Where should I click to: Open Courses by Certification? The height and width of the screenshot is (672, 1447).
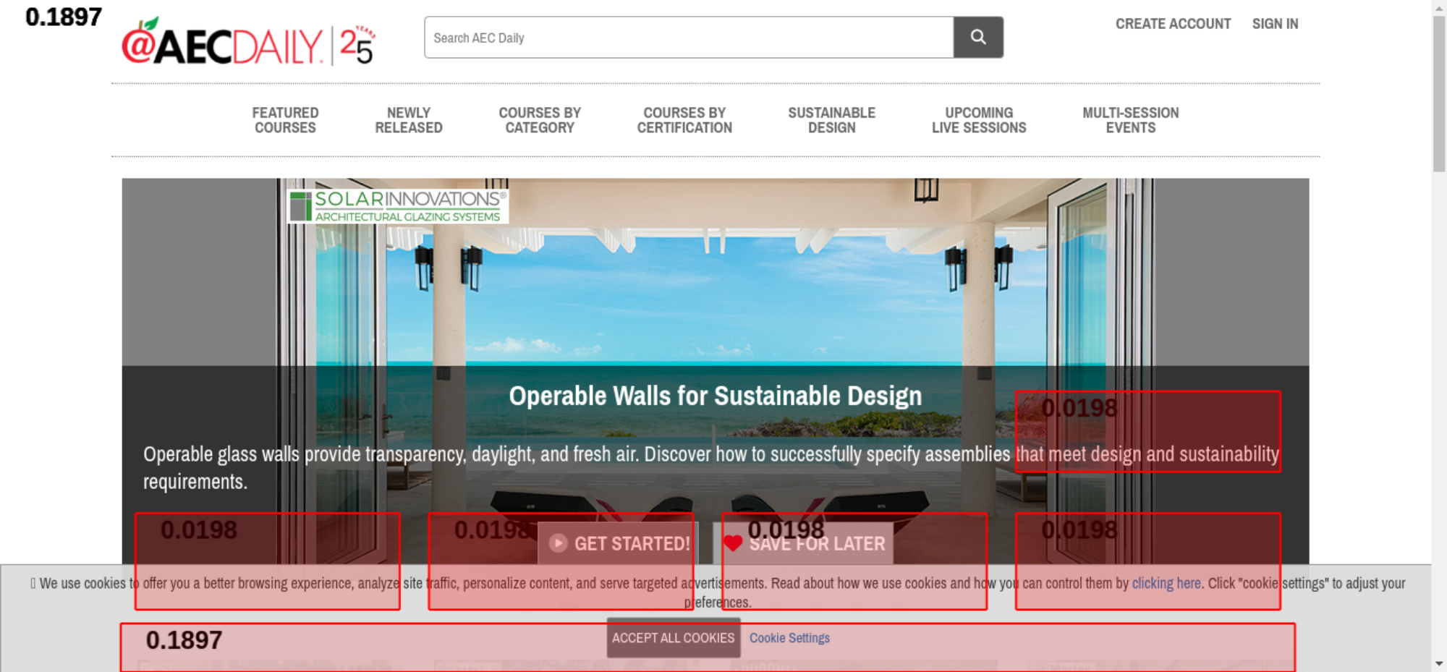(x=684, y=120)
